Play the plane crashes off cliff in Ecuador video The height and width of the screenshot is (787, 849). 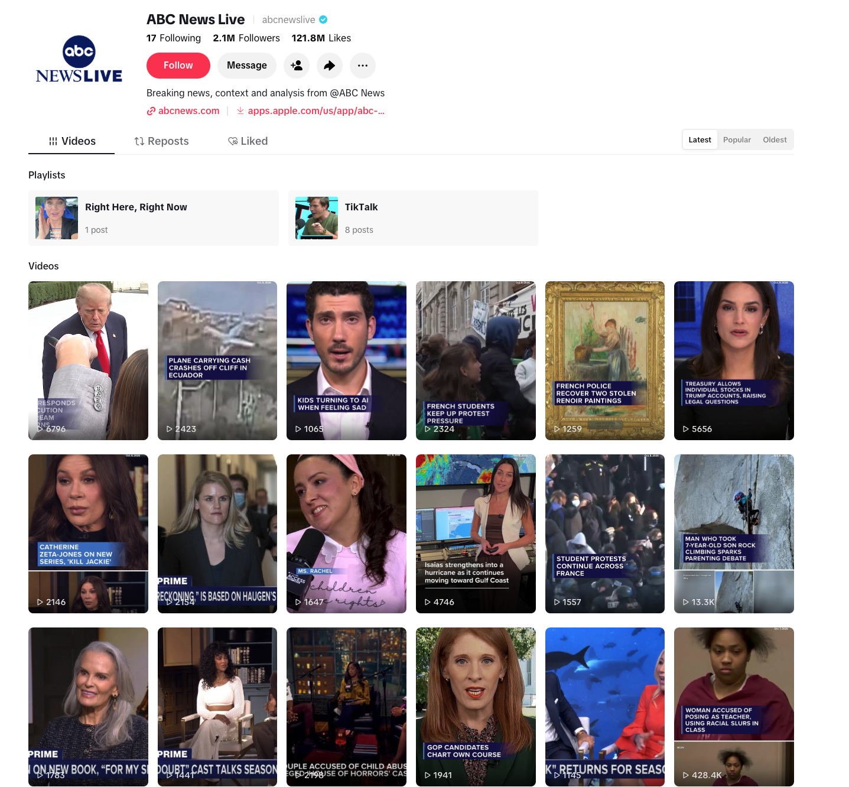coord(217,360)
